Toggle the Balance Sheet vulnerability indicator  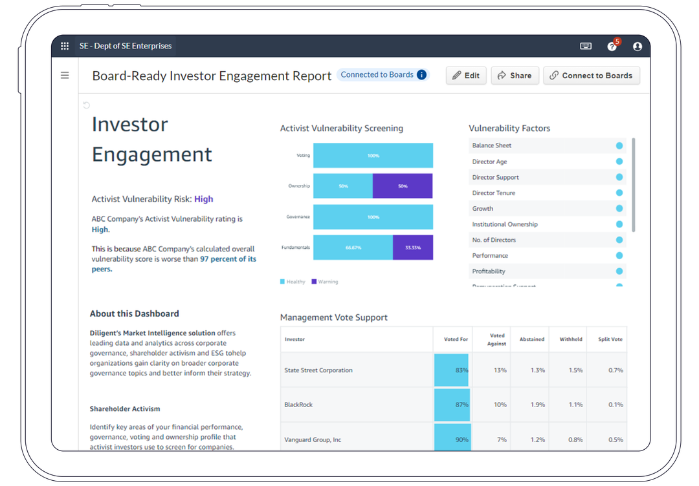[619, 145]
